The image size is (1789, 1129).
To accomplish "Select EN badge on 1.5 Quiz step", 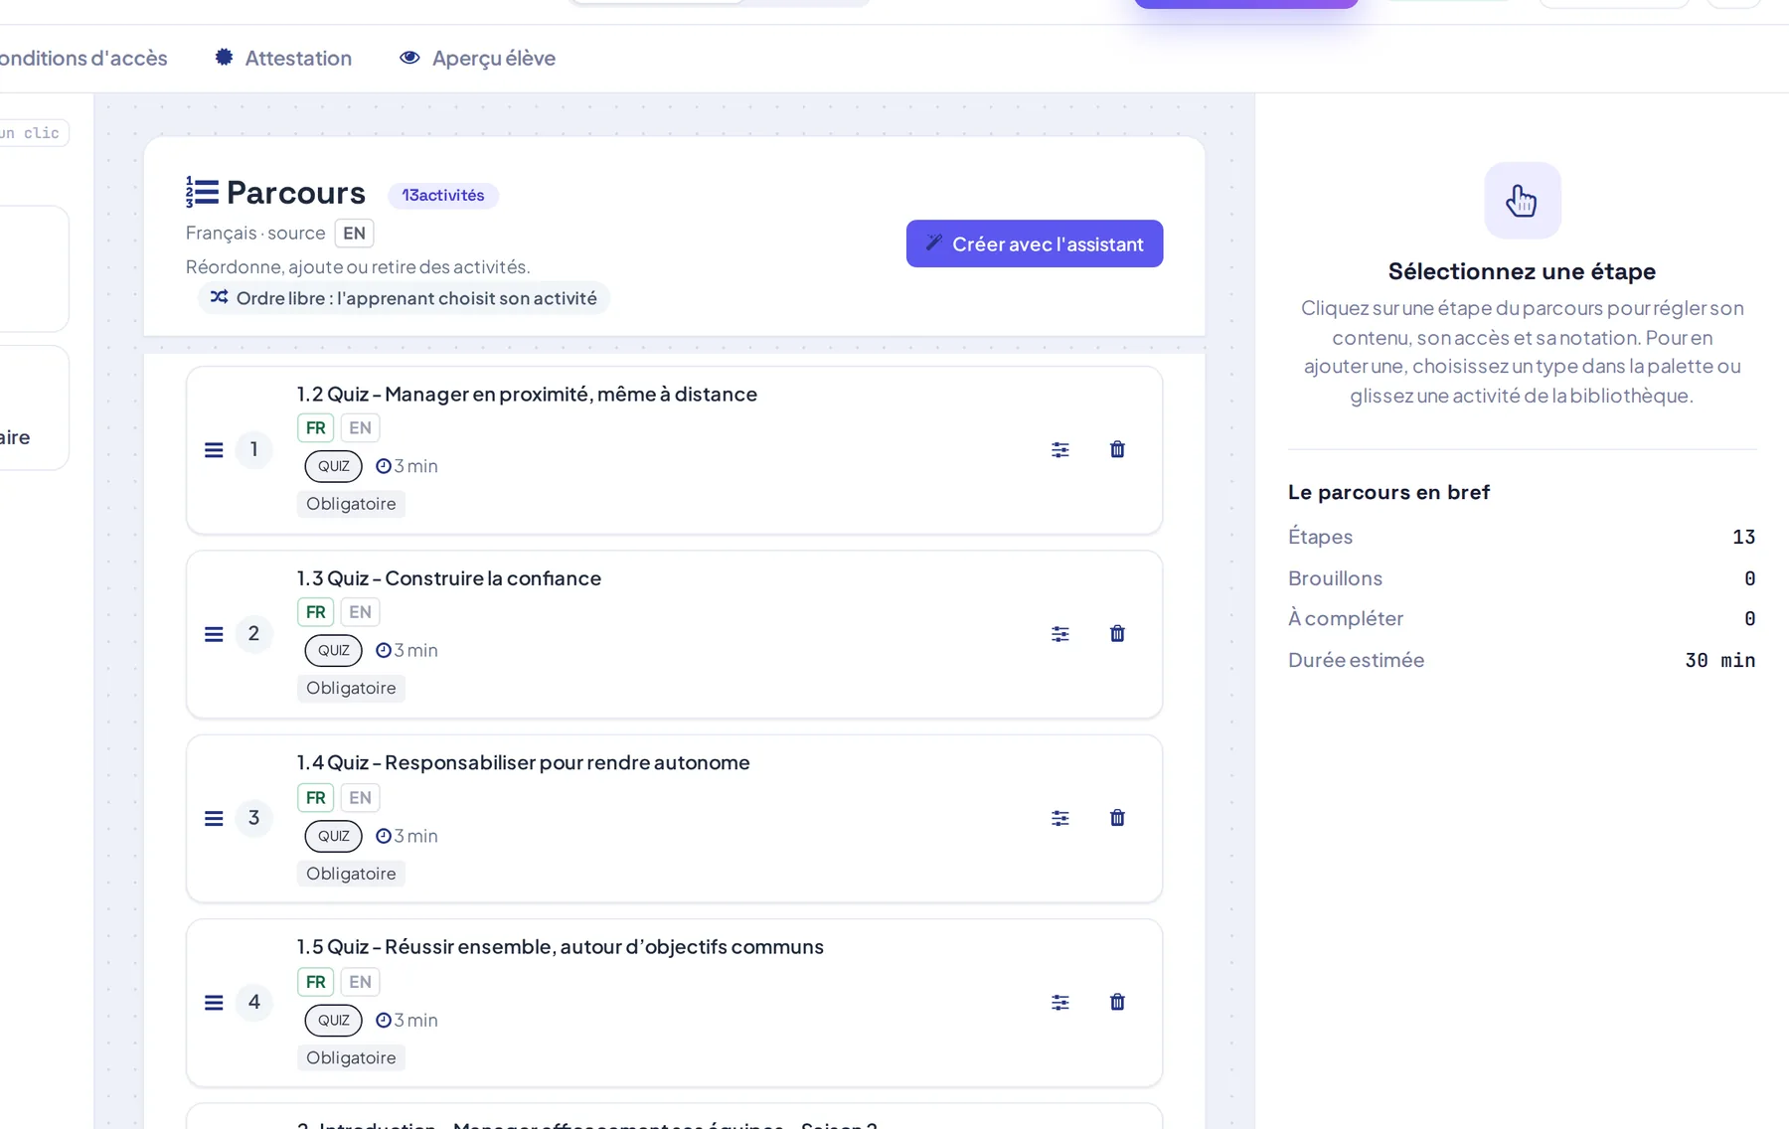I will [x=360, y=982].
